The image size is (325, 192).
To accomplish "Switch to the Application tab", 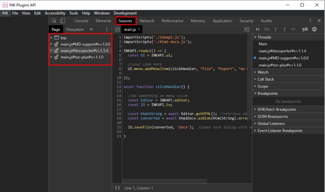I will pyautogui.click(x=222, y=21).
